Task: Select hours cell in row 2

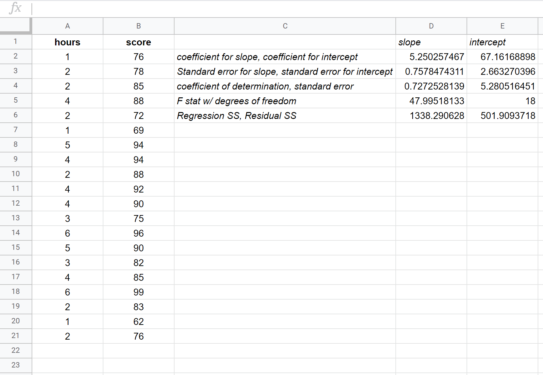Action: [x=67, y=57]
